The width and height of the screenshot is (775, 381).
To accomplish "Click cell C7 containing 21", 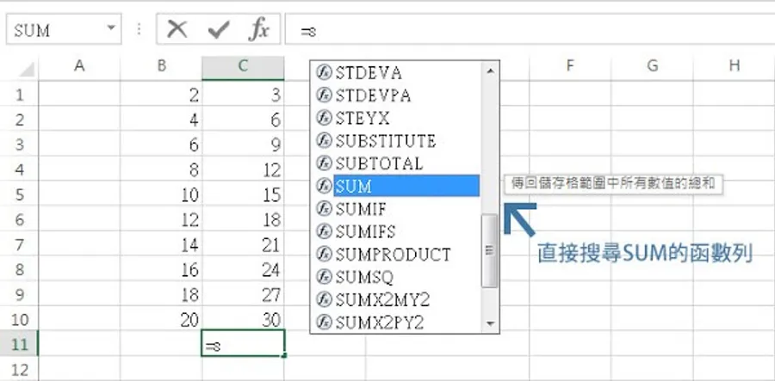I will coord(243,243).
